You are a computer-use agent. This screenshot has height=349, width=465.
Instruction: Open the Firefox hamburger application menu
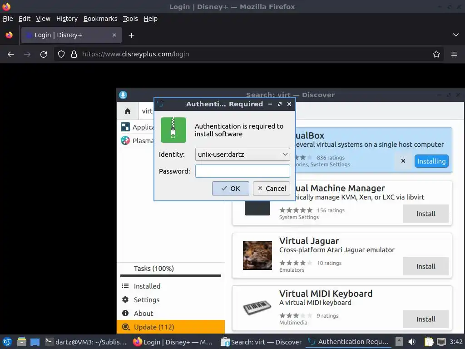point(454,55)
